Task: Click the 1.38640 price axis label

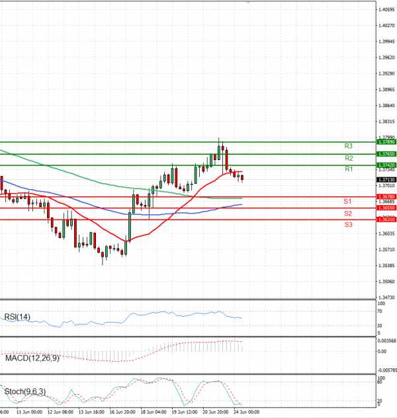Action: coord(386,106)
